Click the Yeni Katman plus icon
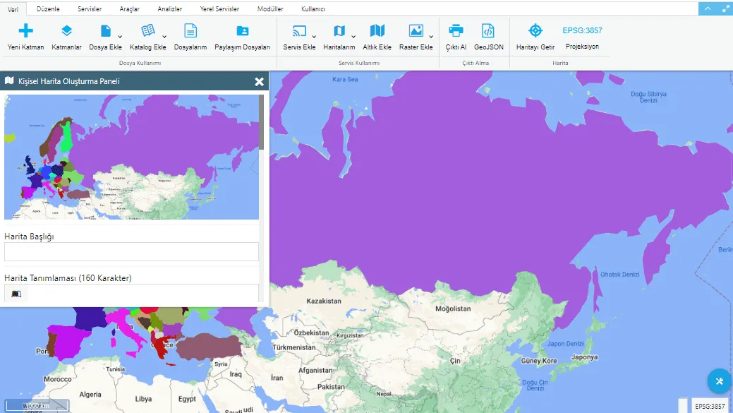 (x=25, y=31)
